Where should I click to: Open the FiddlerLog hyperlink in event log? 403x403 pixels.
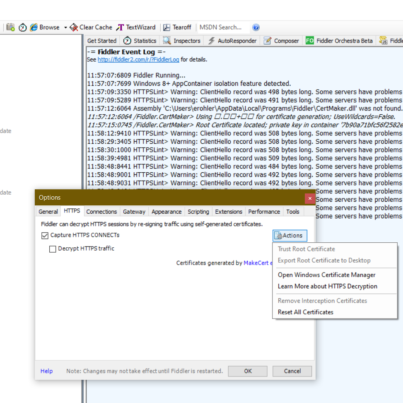(x=138, y=60)
